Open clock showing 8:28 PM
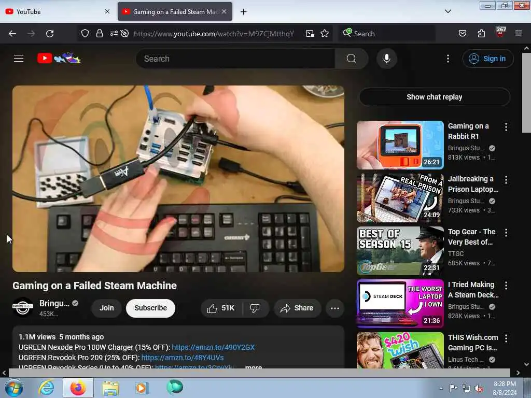The height and width of the screenshot is (398, 531). [505, 388]
